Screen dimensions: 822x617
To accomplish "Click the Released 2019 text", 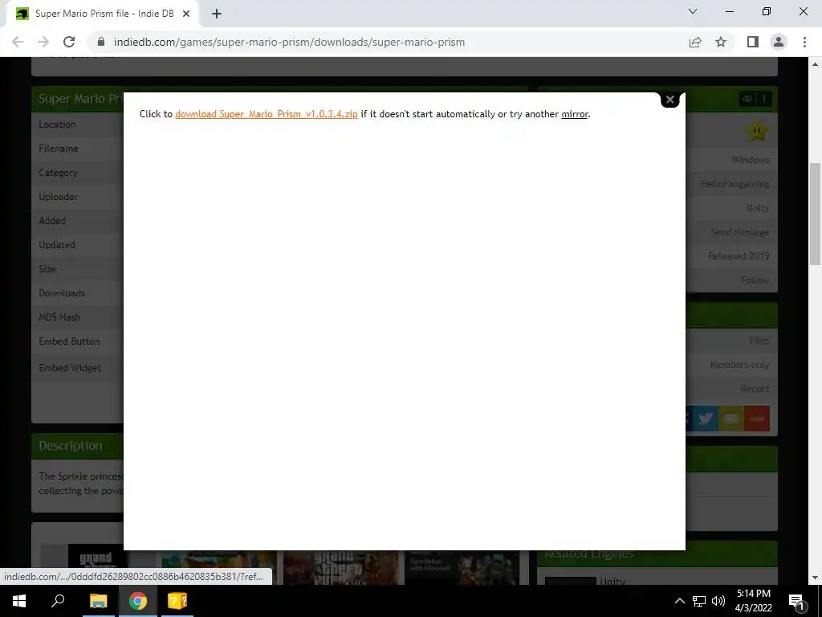I will 739,256.
